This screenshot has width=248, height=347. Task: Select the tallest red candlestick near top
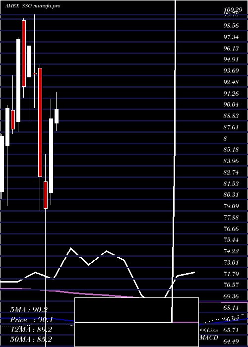point(24,54)
